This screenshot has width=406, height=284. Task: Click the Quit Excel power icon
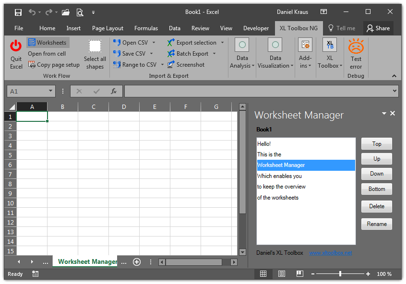click(x=16, y=46)
